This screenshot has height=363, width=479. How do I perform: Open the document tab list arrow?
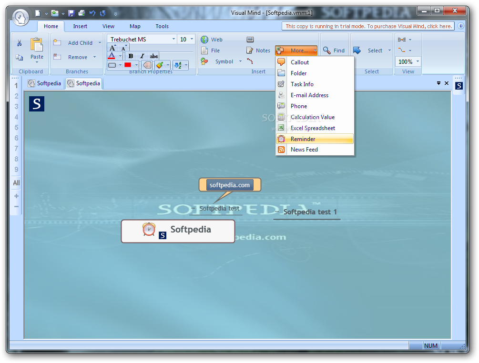coord(438,83)
